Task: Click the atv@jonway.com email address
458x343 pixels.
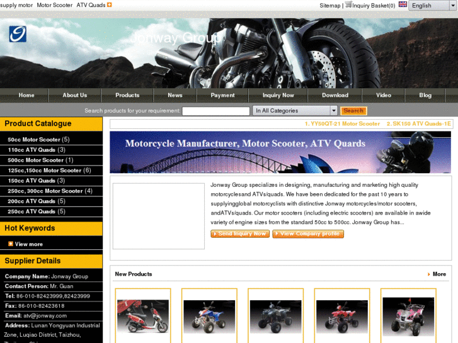Action: pyautogui.click(x=45, y=316)
